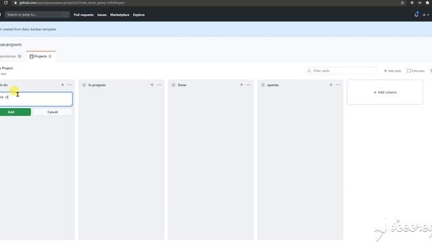Click the queries column title
Screen dimensions: 432x243
pyautogui.click(x=273, y=85)
